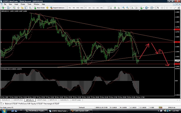Switch to the AUDUSD,H1 chart tab
This screenshot has width=181, height=113.
click(64, 100)
